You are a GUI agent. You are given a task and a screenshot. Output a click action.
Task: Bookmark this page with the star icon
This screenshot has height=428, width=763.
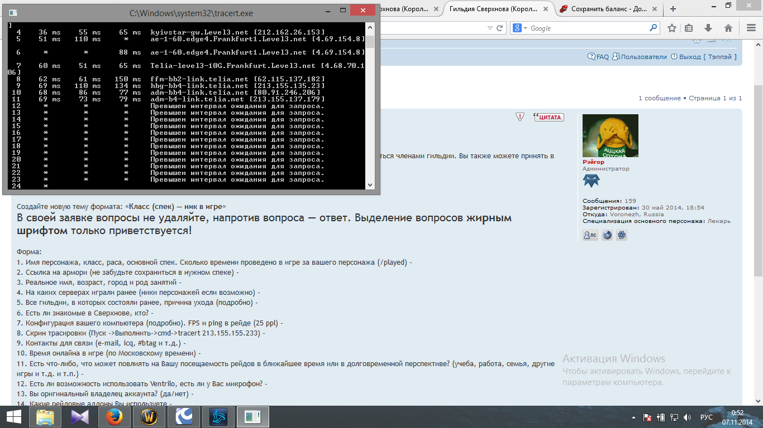tap(672, 28)
